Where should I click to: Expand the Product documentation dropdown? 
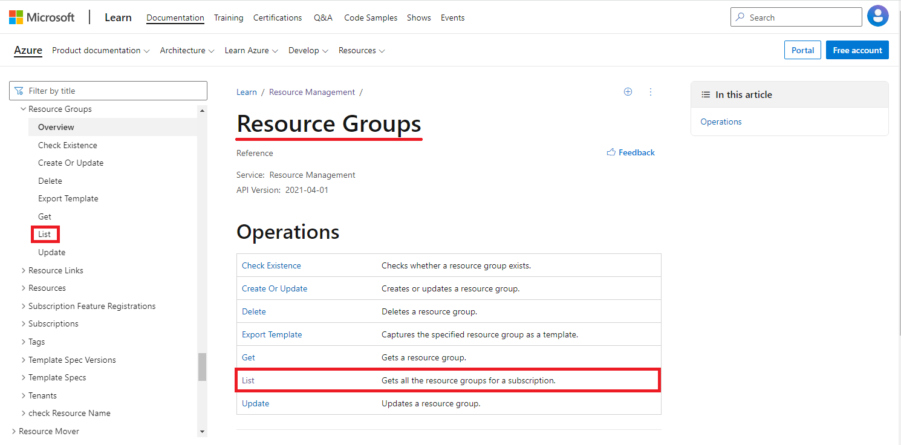(101, 51)
